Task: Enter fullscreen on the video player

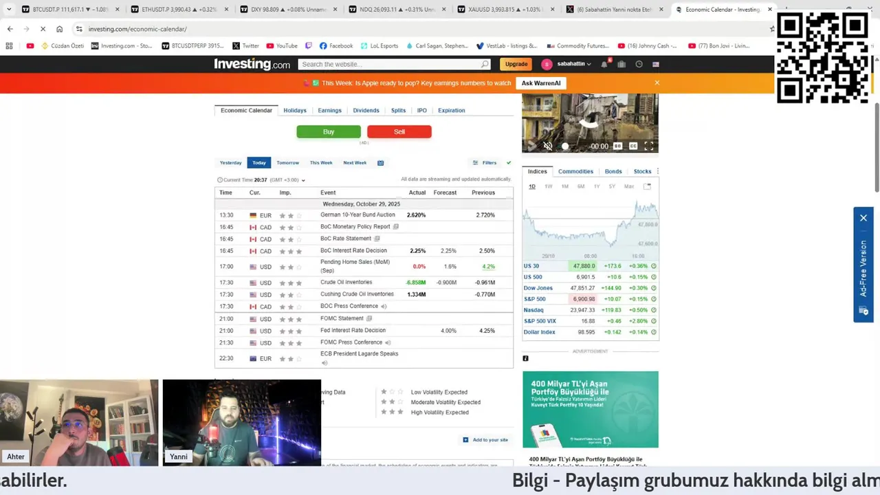Action: 648,146
